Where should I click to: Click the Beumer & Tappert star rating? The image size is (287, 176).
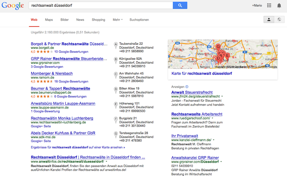pyautogui.click(x=44, y=96)
